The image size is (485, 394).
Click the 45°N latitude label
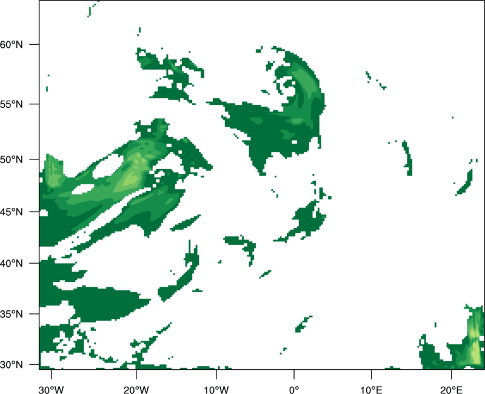click(11, 212)
